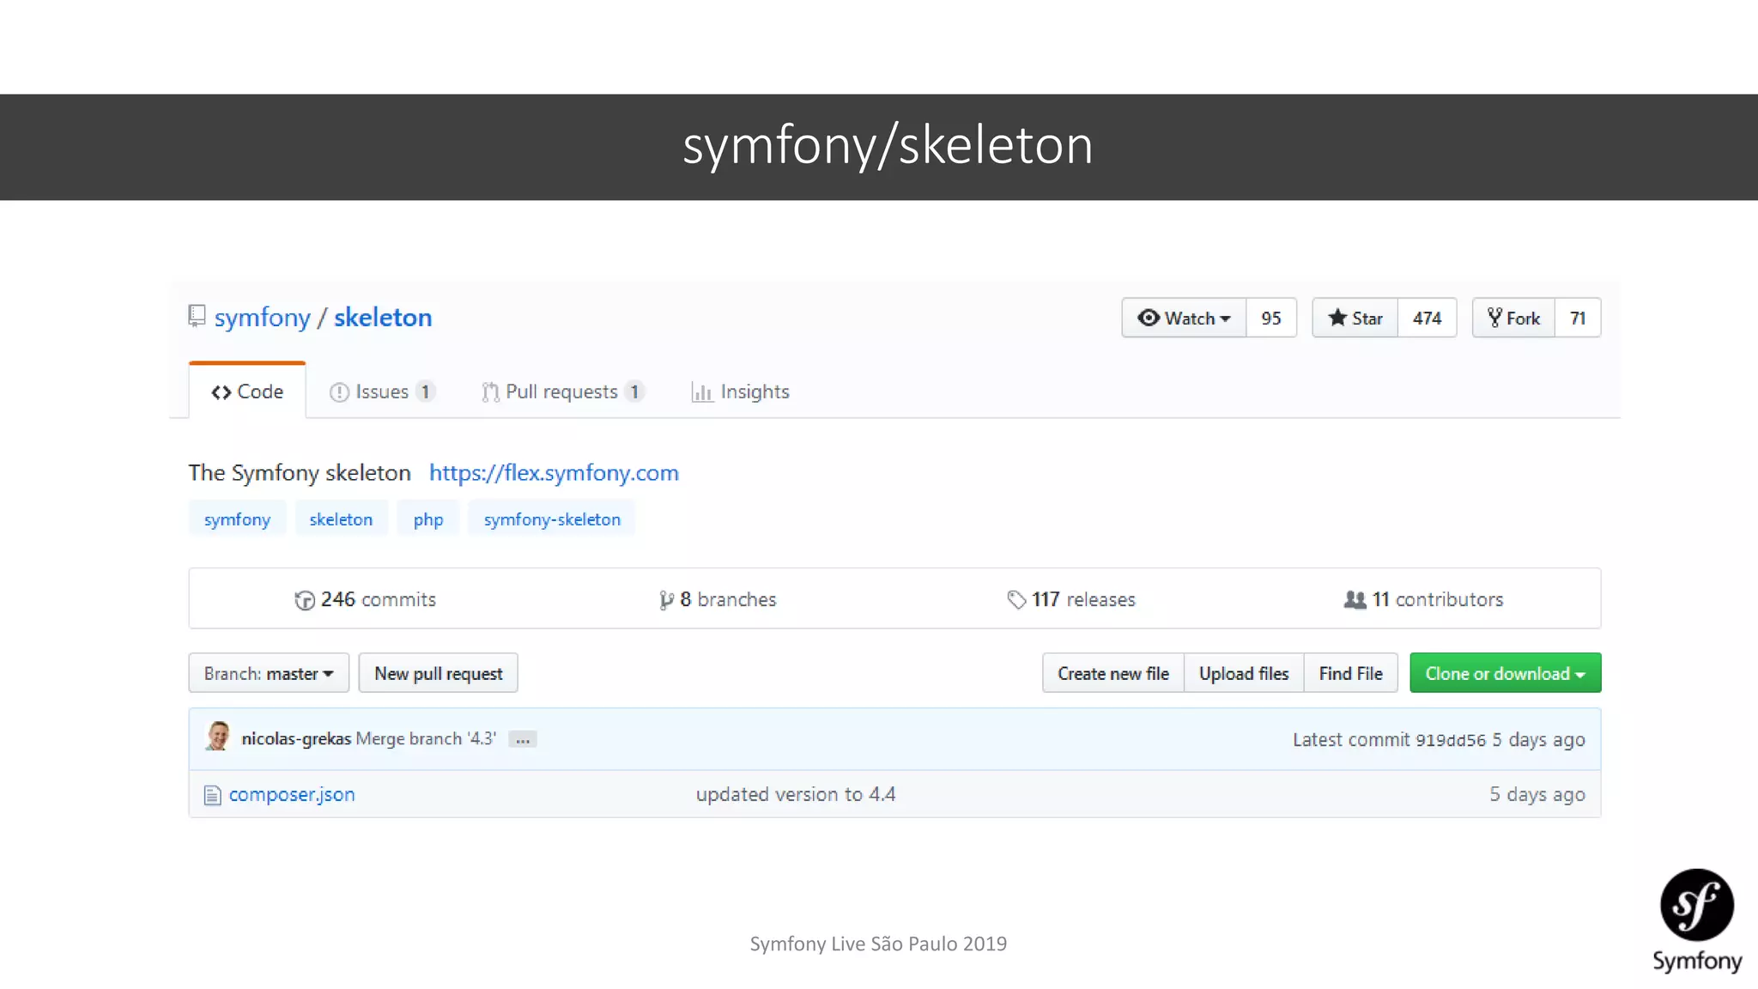Switch to the Insights tab
This screenshot has height=989, width=1758.
(x=740, y=391)
